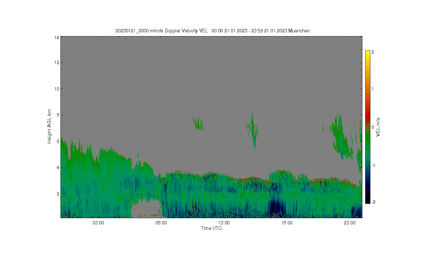The image size is (430, 258).
Task: Click the colorbar -2 value label
Action: click(x=373, y=202)
